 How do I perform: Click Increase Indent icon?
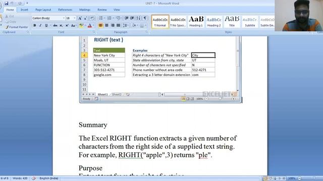coord(132,18)
